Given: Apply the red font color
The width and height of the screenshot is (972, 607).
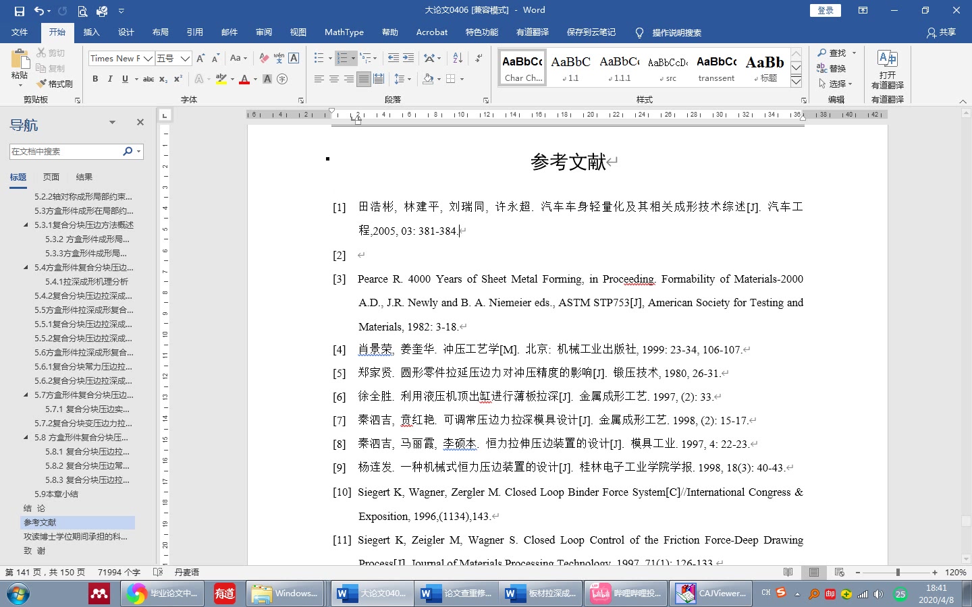Looking at the screenshot, I should (x=244, y=79).
